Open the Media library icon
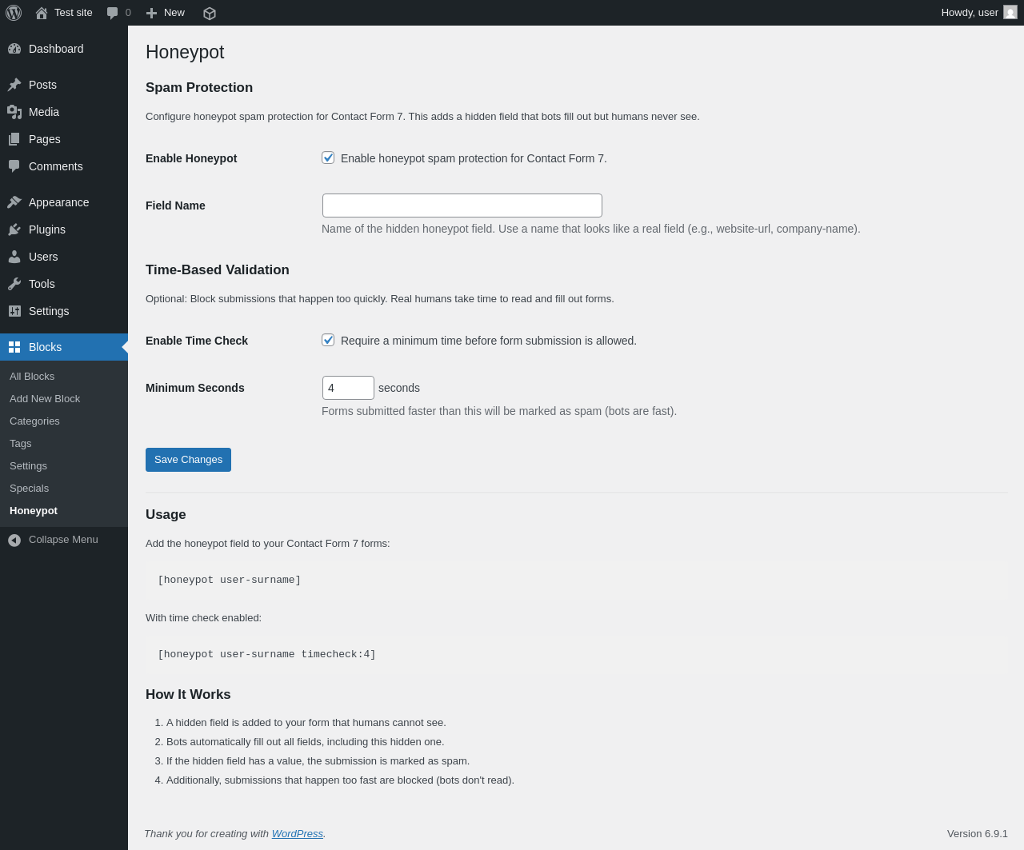Screen dimensions: 1024x850 [14, 112]
